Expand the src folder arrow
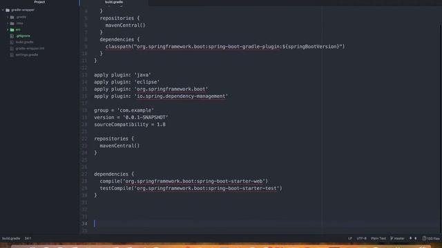The height and width of the screenshot is (248, 442). tap(8, 30)
